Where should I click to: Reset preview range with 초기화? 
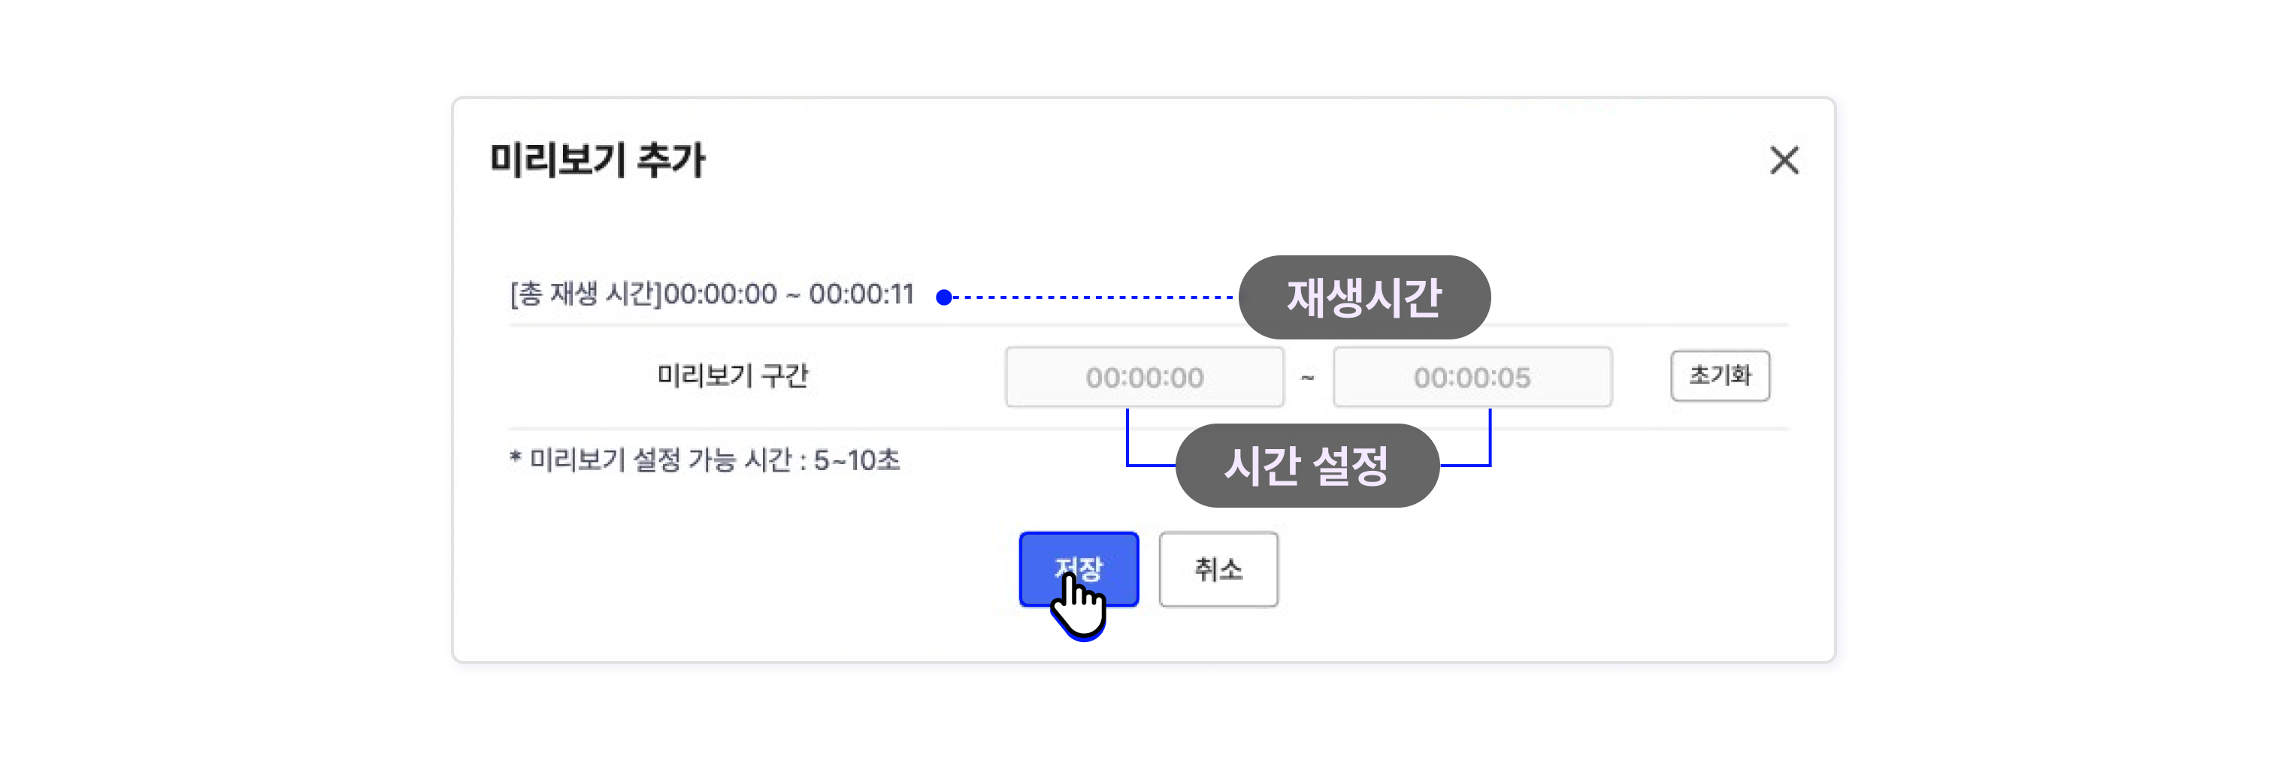(1720, 375)
